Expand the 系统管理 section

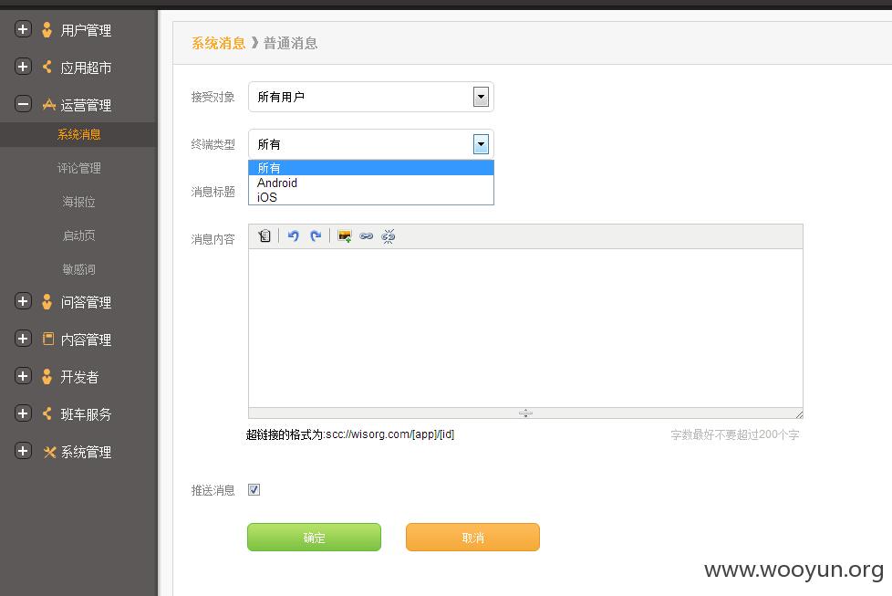pos(23,452)
